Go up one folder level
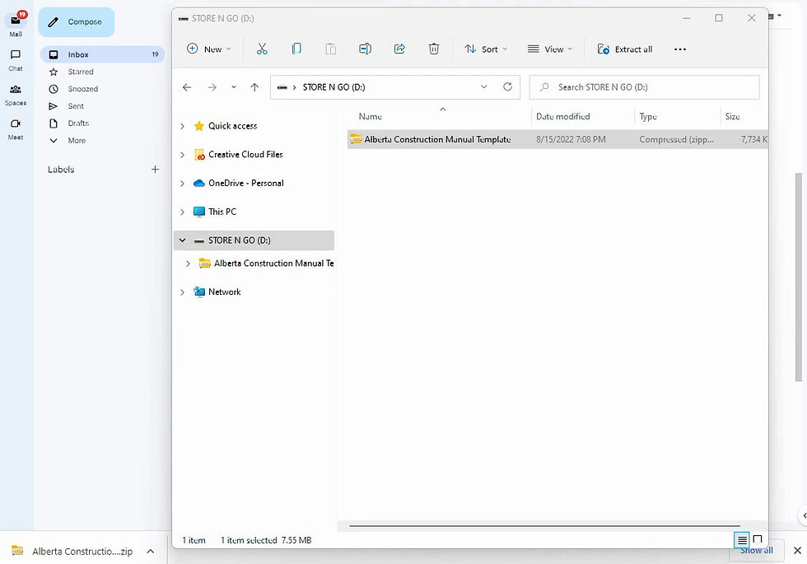 (254, 87)
